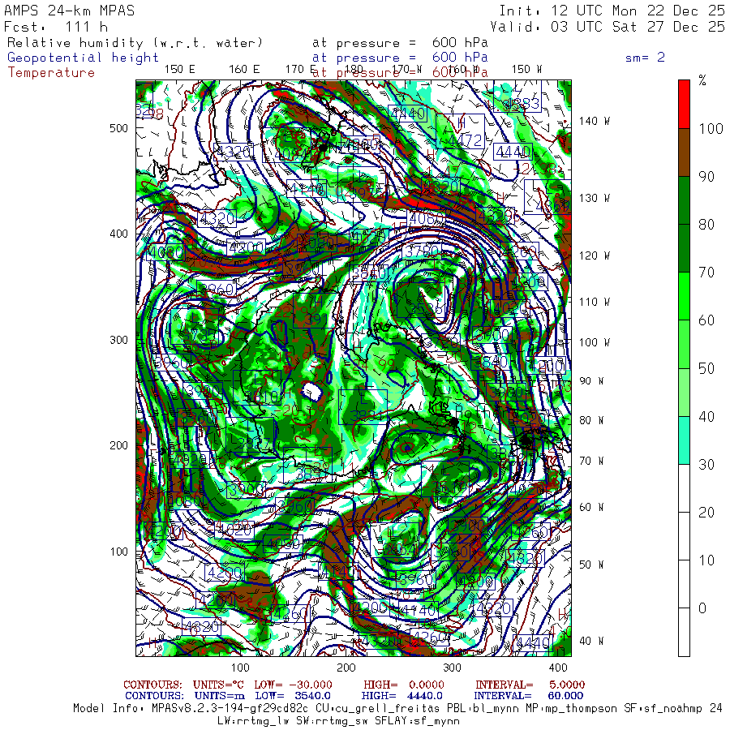730x730 pixels.
Task: Click the 'Valid: 03 UTC Sat 27 Dec 25' text
Action: coord(607,27)
